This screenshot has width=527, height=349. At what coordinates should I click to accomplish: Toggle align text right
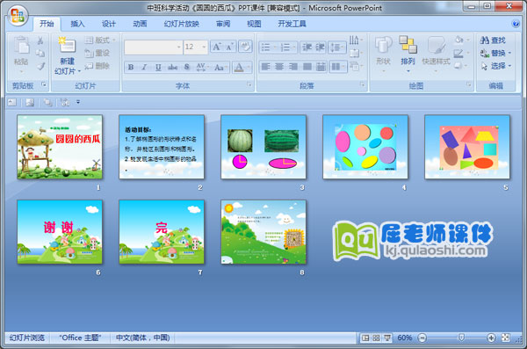pyautogui.click(x=293, y=67)
